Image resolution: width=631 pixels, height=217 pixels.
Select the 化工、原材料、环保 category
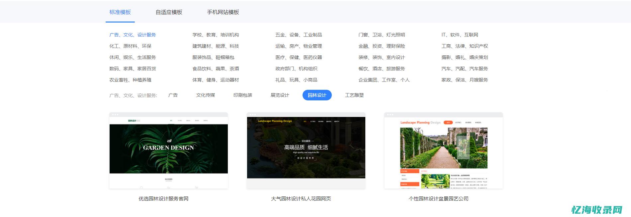(130, 46)
